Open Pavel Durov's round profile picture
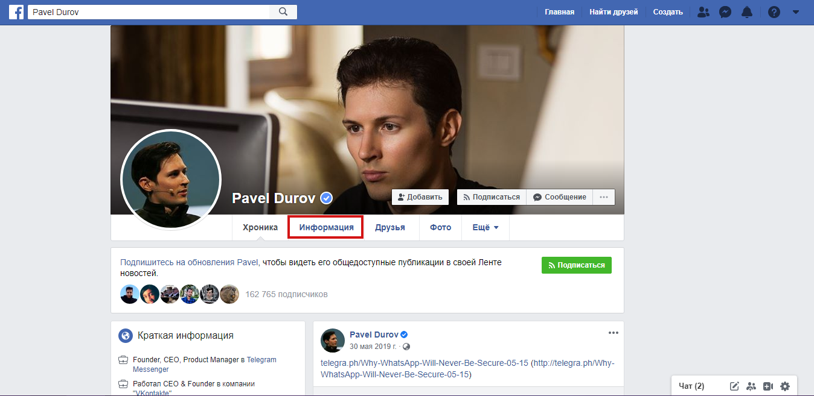 tap(171, 178)
